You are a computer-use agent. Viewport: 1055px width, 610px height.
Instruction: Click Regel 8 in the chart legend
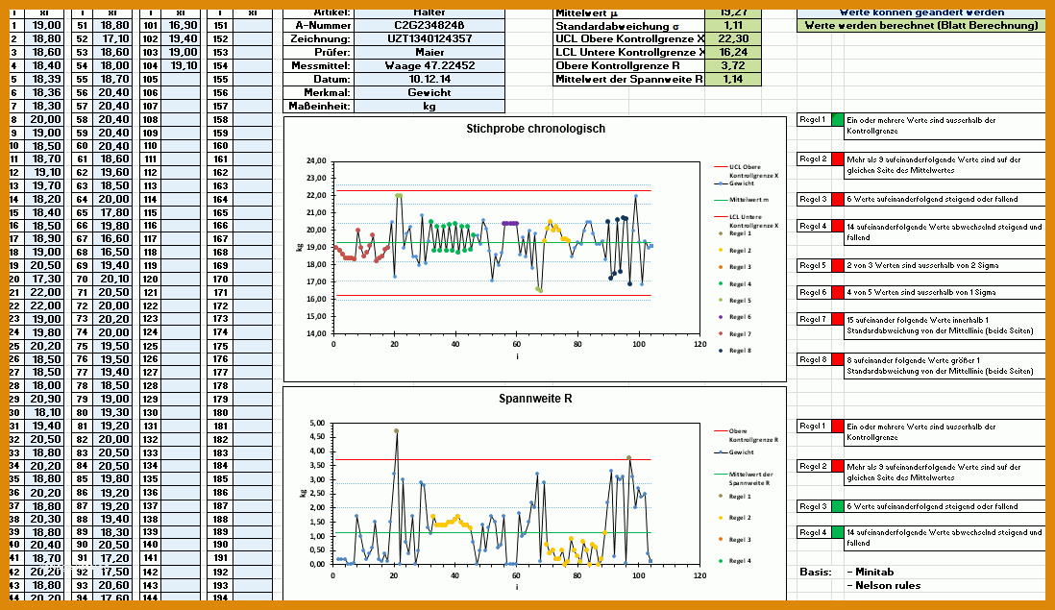pos(734,351)
